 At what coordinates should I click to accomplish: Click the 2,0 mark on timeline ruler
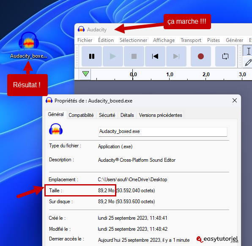click(206, 75)
